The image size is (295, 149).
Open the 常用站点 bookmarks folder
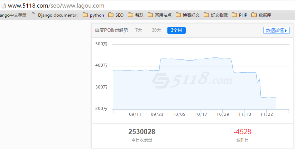[x=159, y=15]
